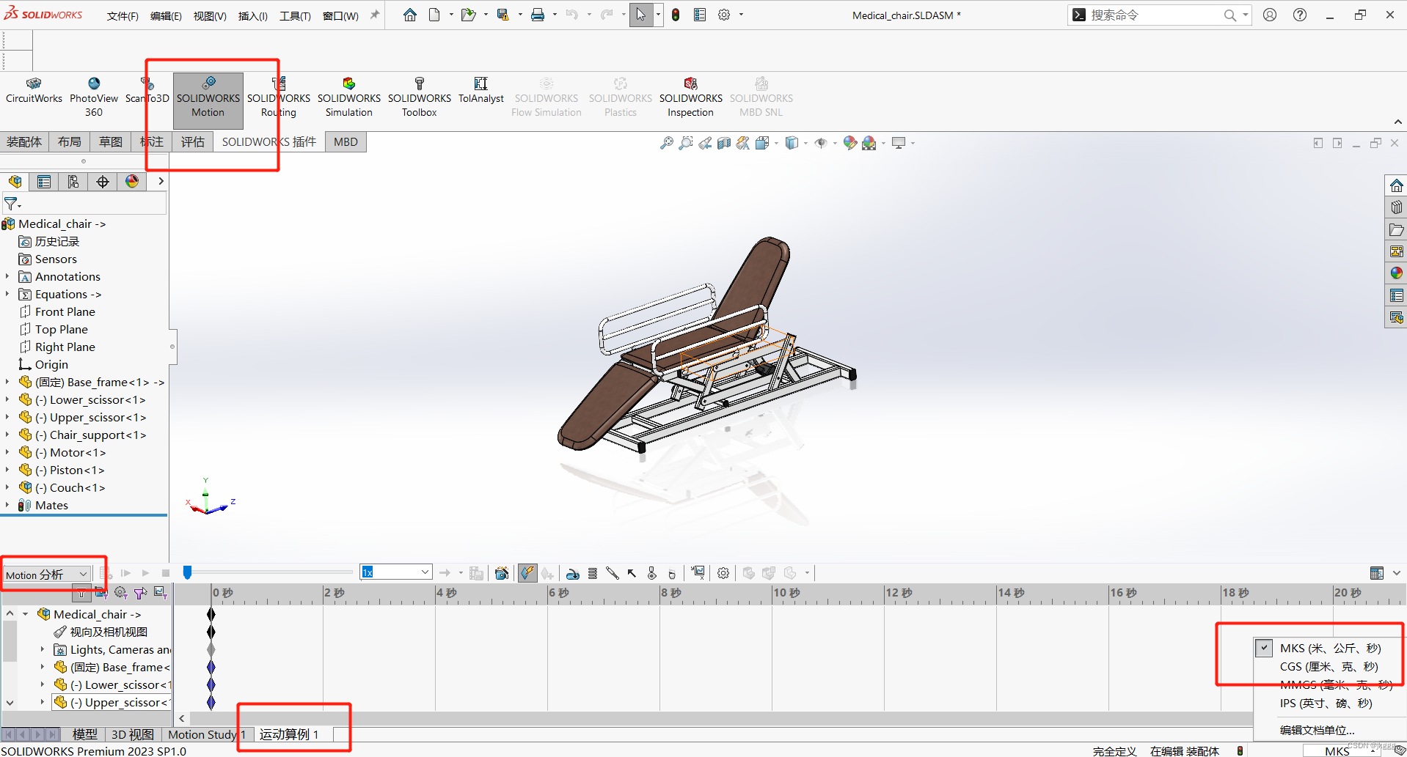Open the Appearances task pane tab
Viewport: 1407px width, 757px height.
click(x=1396, y=273)
